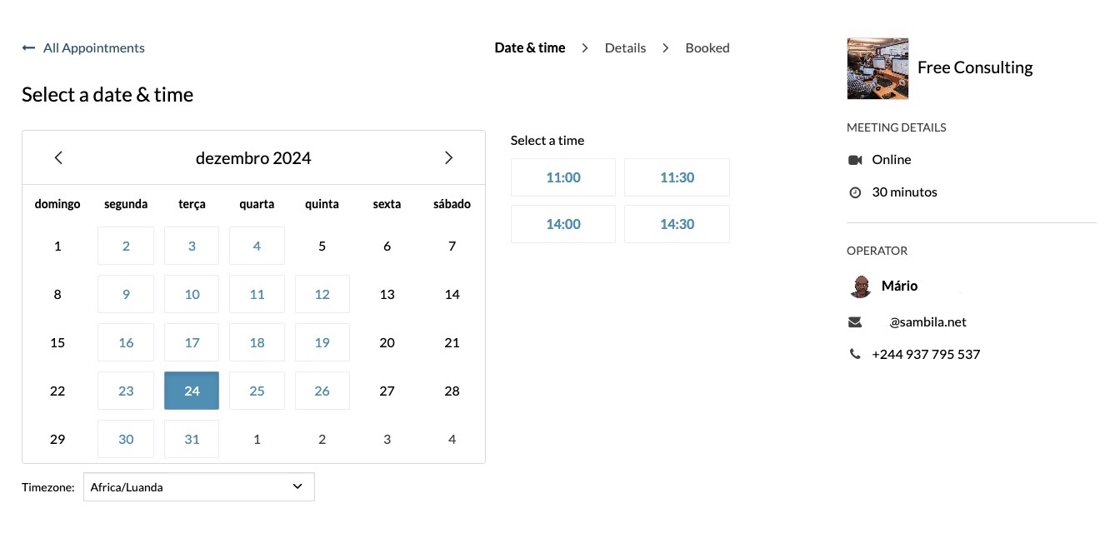Screen dimensions: 1110x548
Task: Click the Free Consulting thumbnail image
Action: tap(877, 68)
